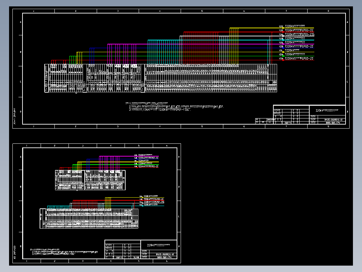Click the 125A green line label, upper sheet

click(295, 55)
